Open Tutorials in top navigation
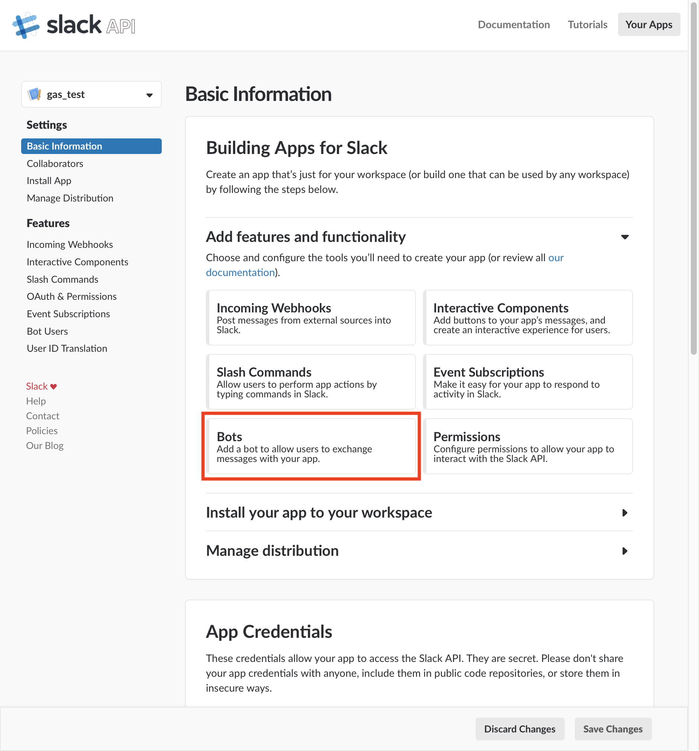Image resolution: width=699 pixels, height=751 pixels. 588,24
